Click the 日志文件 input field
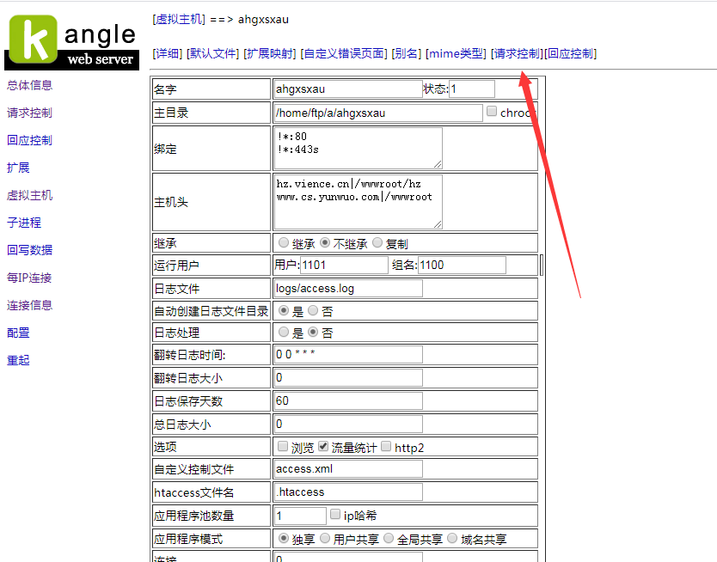717x562 pixels. click(x=347, y=288)
